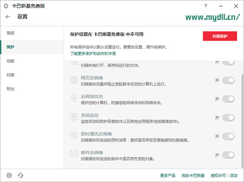
Task: Click the vertical scrollbar of protection list
Action: point(242,121)
